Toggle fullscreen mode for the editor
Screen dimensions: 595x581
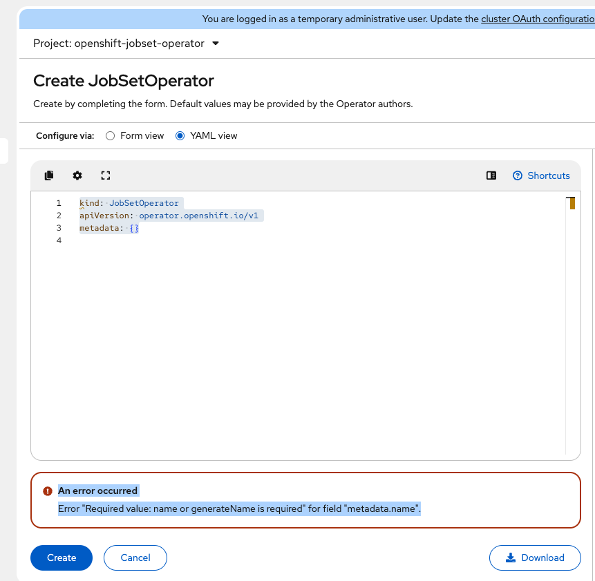pyautogui.click(x=106, y=175)
